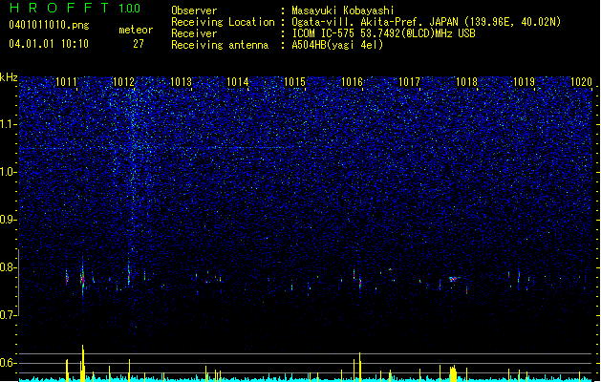Click the 0.6 kHz frequency axis label
The width and height of the screenshot is (601, 382).
click(8, 363)
